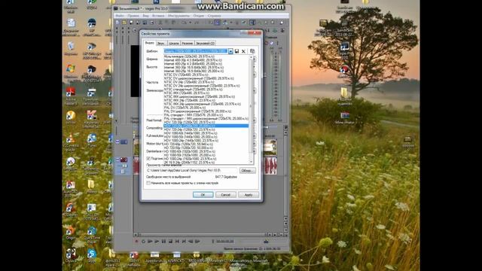The height and width of the screenshot is (271, 482).
Task: Click Stop in the transport bar
Action: (x=171, y=242)
